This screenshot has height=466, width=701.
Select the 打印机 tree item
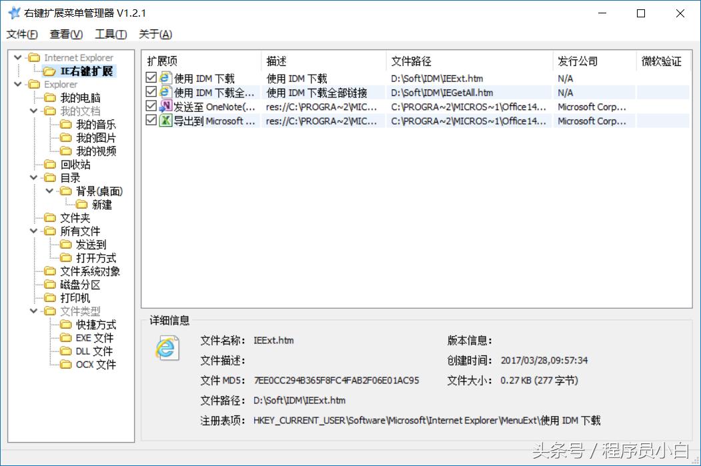[75, 297]
